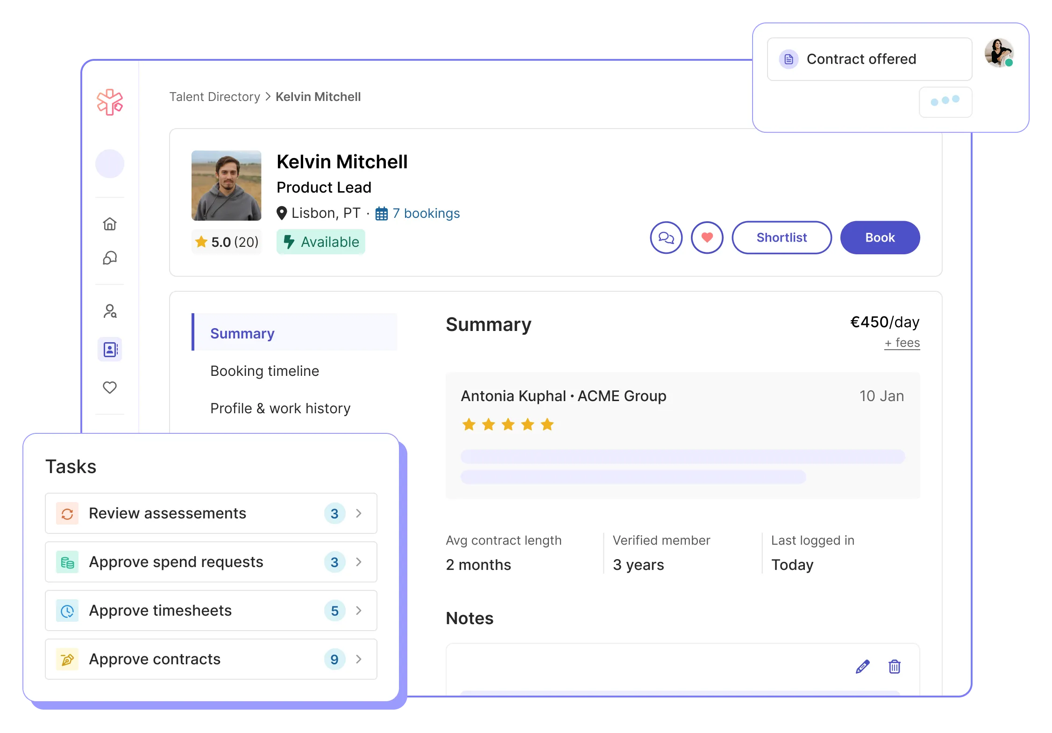The image size is (1052, 733).
Task: Click the count badge 3 on Approve spend requests
Action: click(334, 562)
